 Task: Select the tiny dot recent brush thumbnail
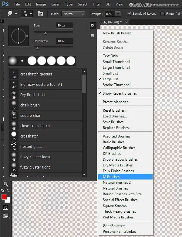click(22, 61)
